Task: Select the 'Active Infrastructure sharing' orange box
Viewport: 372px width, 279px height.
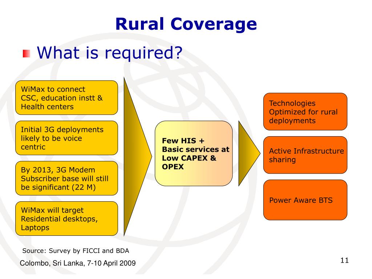Action: click(x=305, y=155)
